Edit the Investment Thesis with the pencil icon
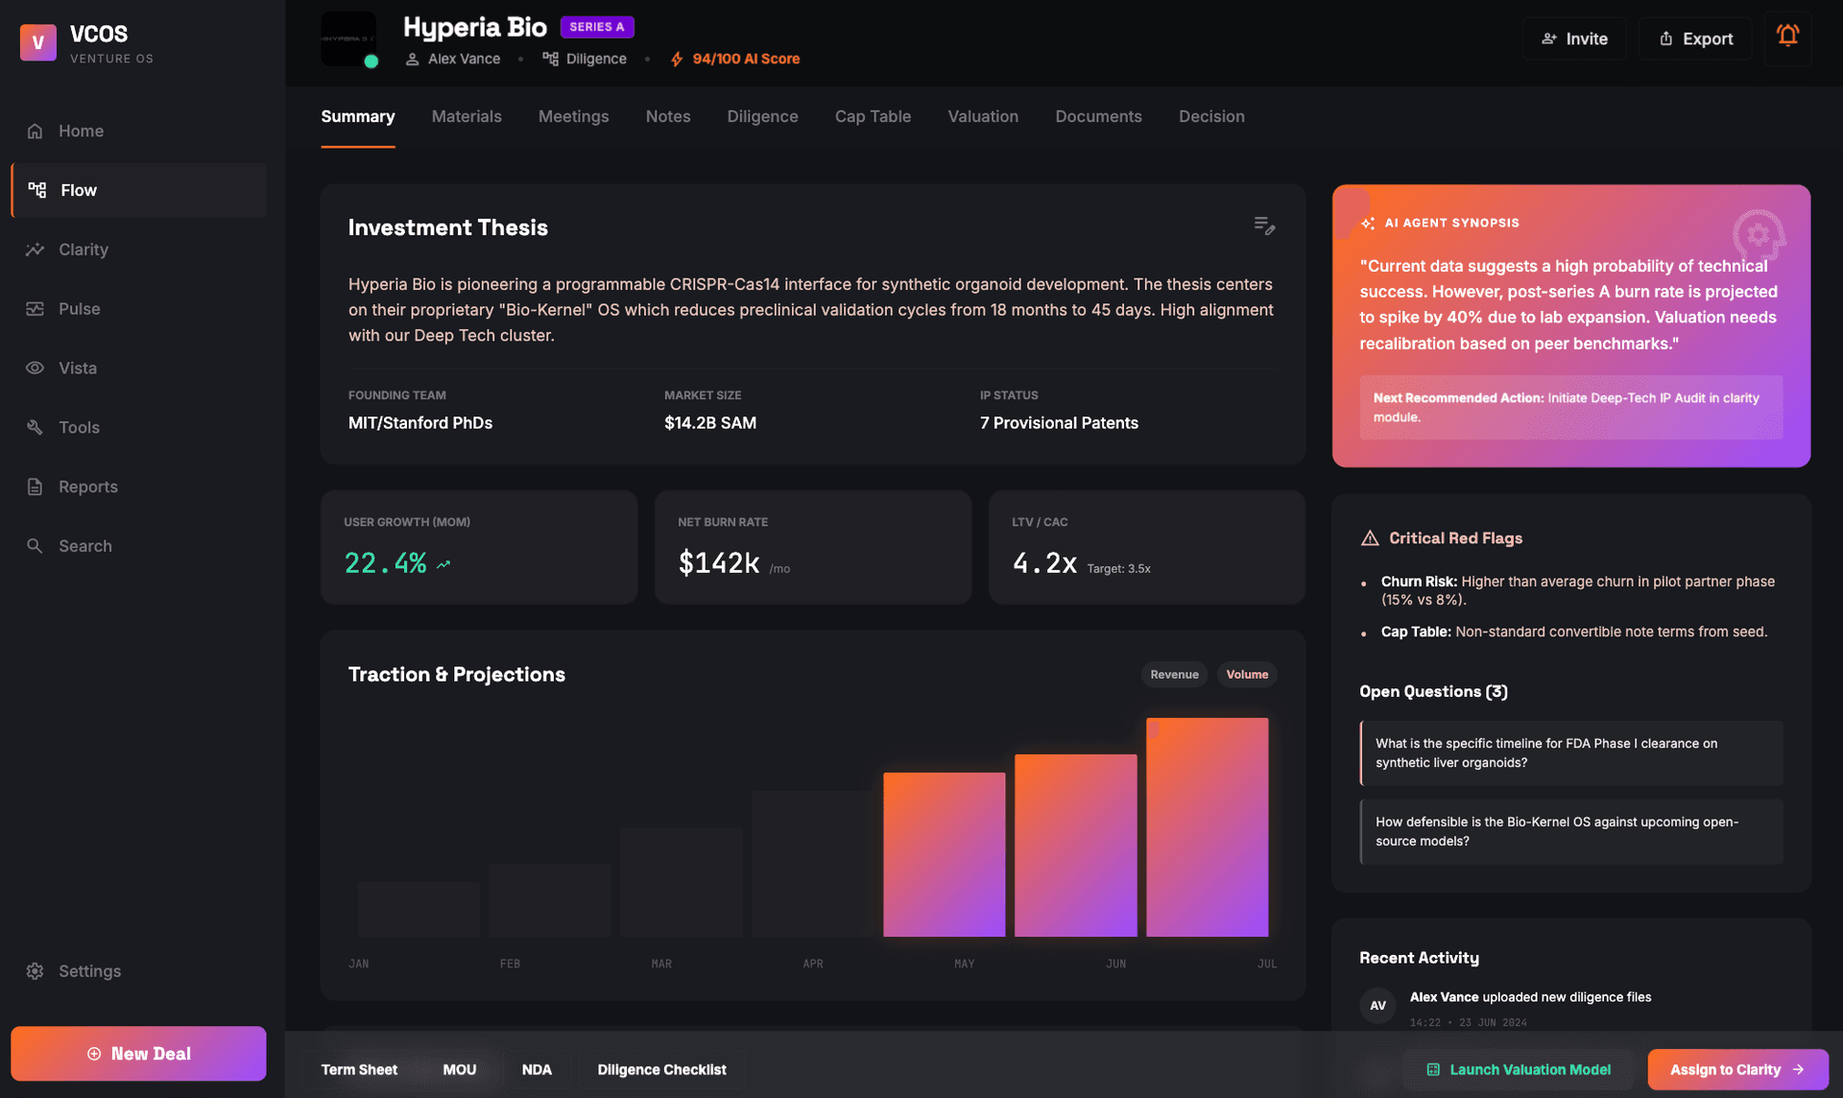Viewport: 1843px width, 1098px height. (1264, 225)
